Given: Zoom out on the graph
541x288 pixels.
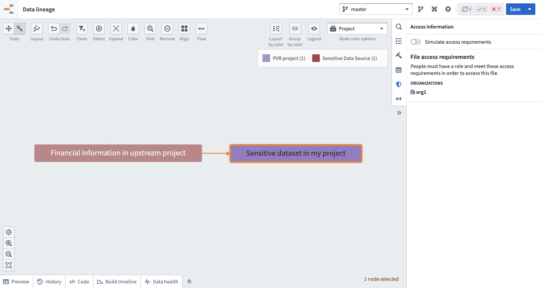Looking at the screenshot, I should (x=9, y=254).
